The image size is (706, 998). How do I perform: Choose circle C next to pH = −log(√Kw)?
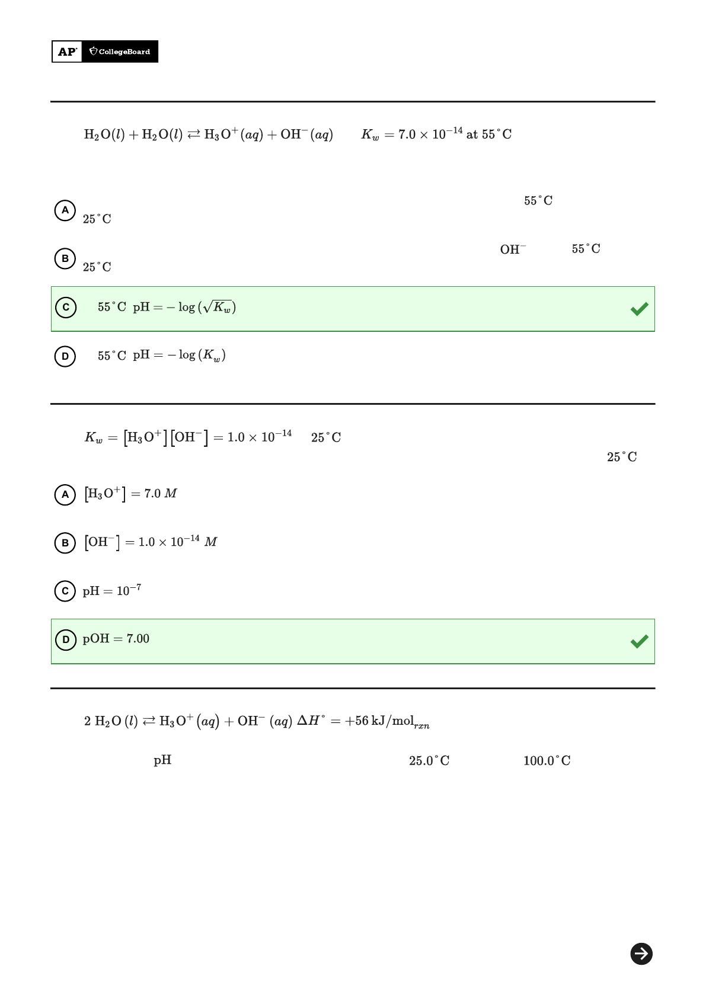pyautogui.click(x=65, y=307)
